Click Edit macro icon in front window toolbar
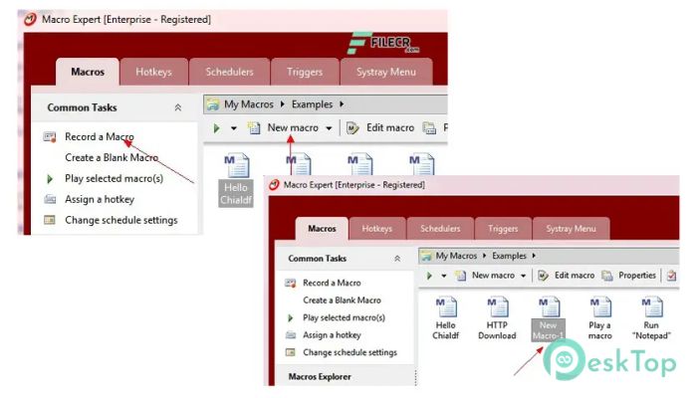The width and height of the screenshot is (697, 398). [x=543, y=276]
